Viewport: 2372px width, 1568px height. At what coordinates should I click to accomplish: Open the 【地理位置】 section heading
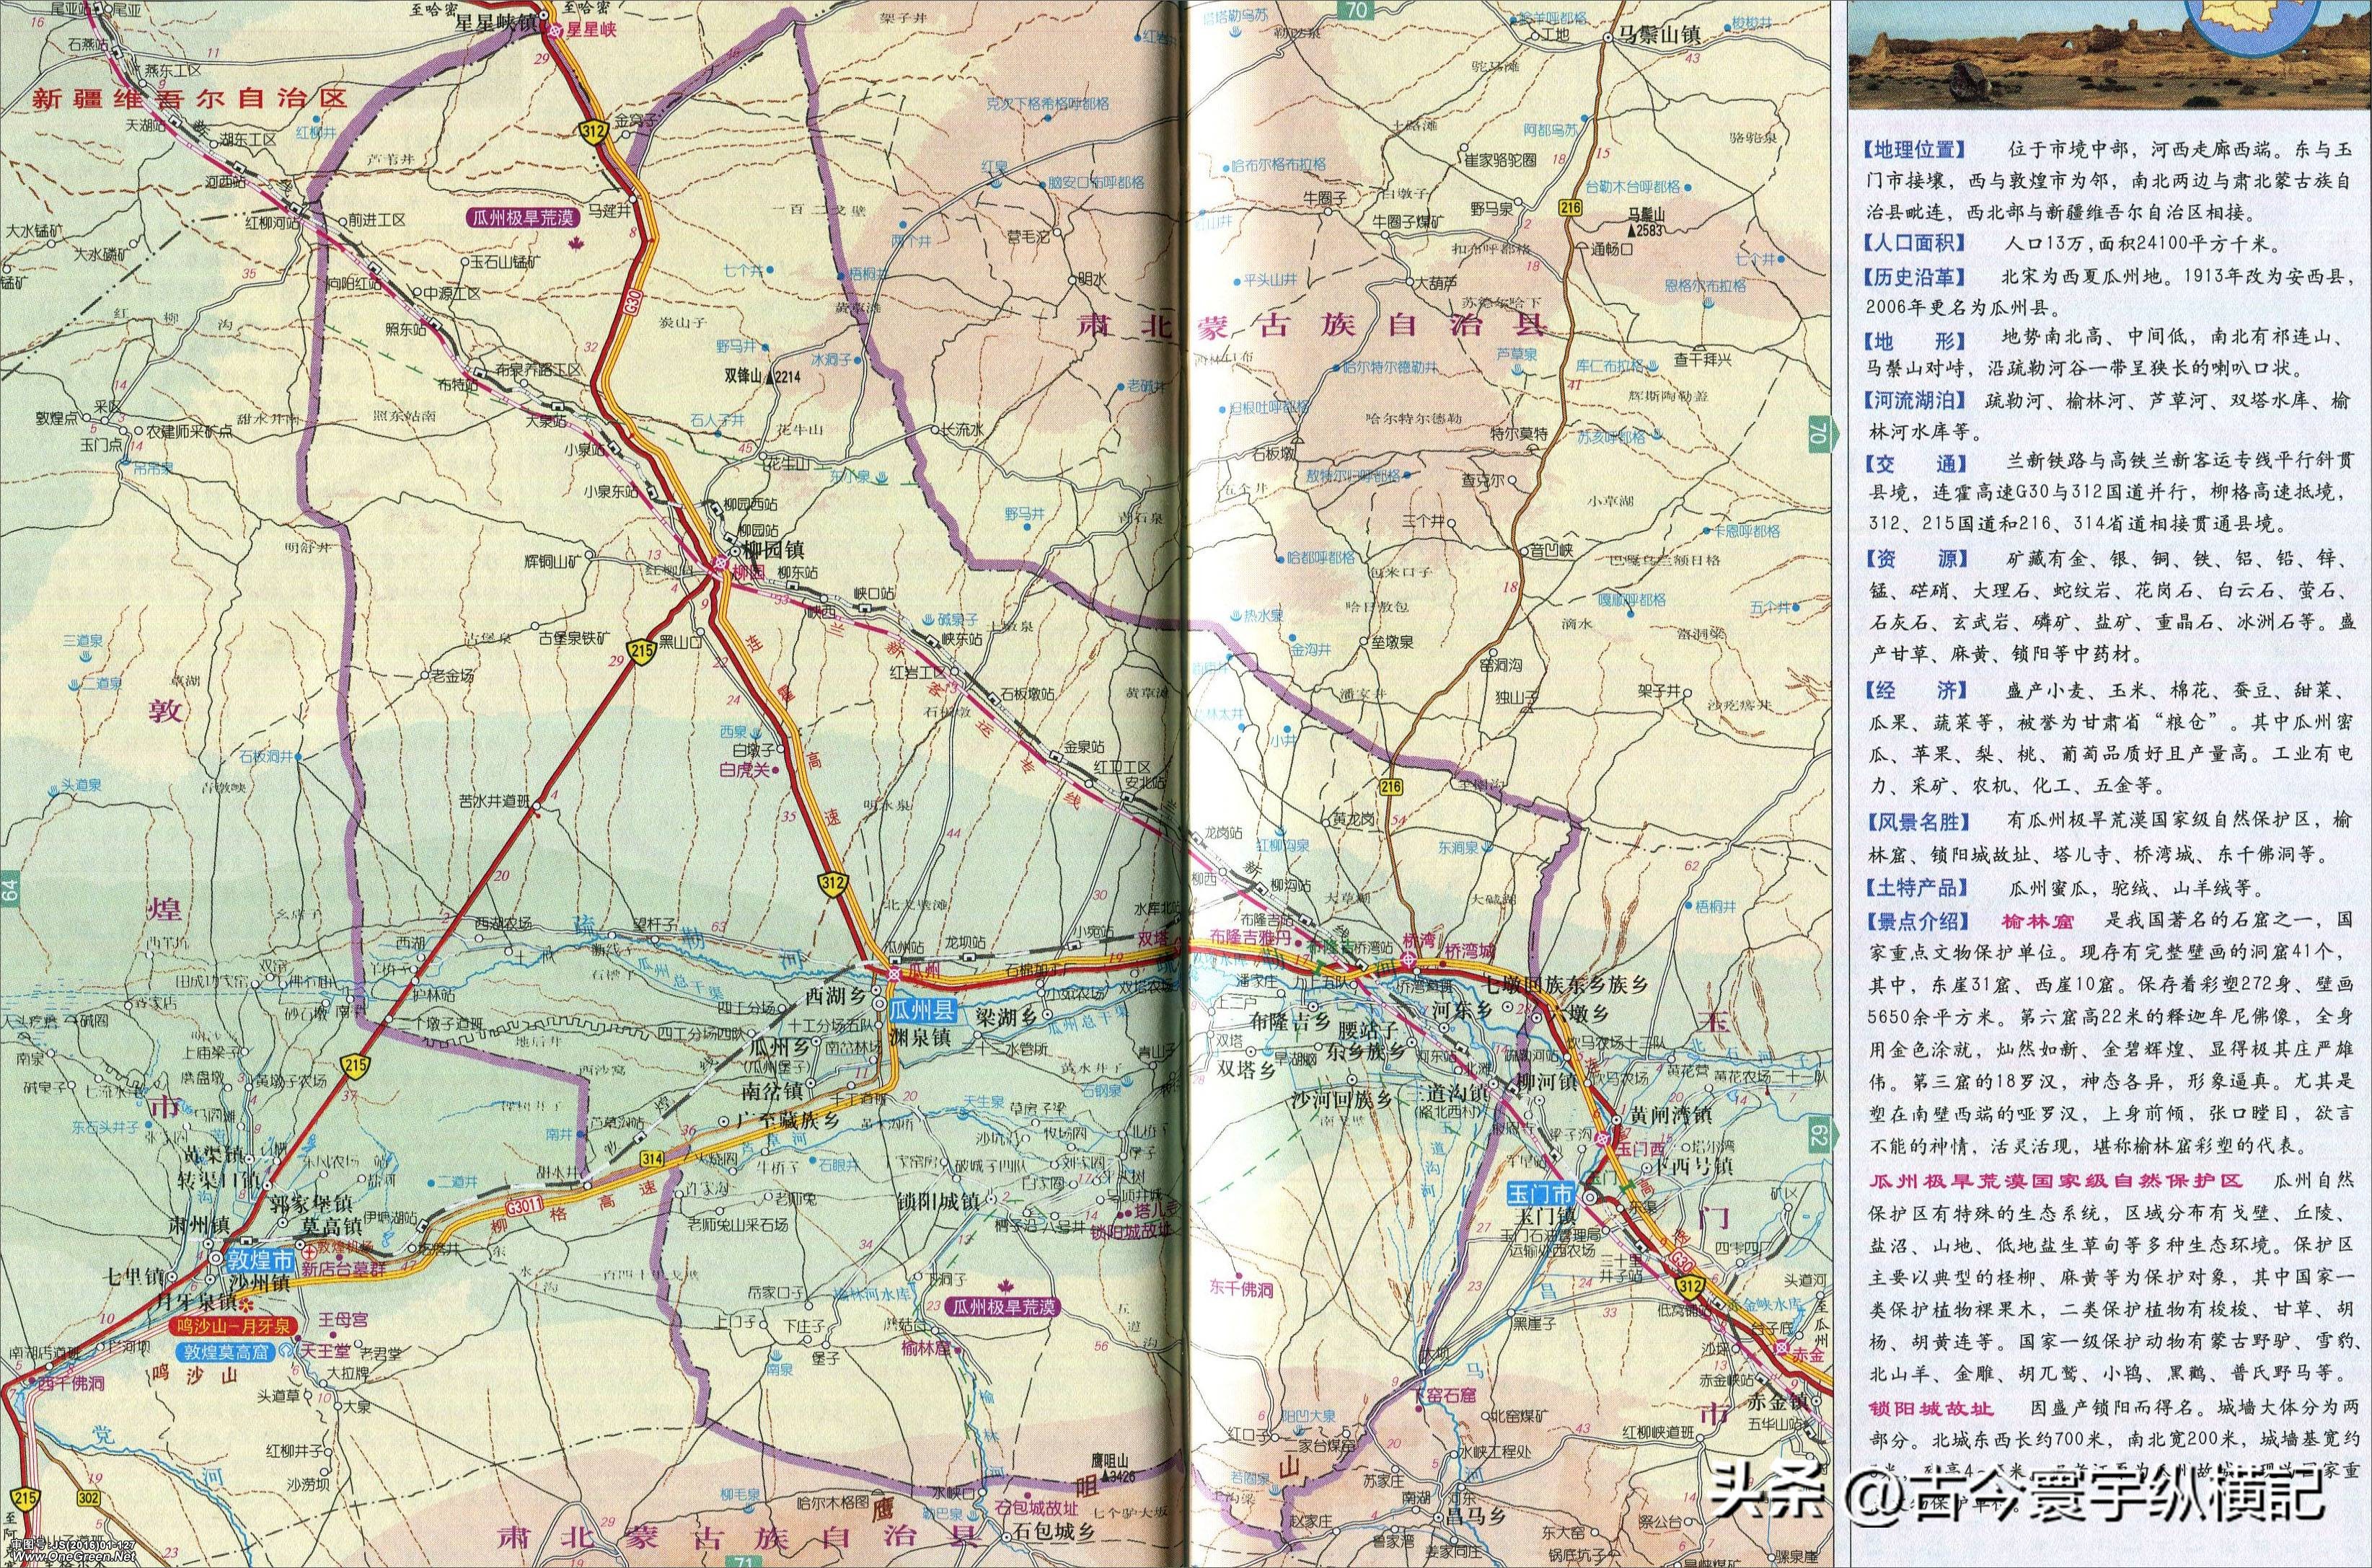pos(1914,150)
